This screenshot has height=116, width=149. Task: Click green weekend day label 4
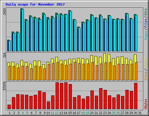23,113
